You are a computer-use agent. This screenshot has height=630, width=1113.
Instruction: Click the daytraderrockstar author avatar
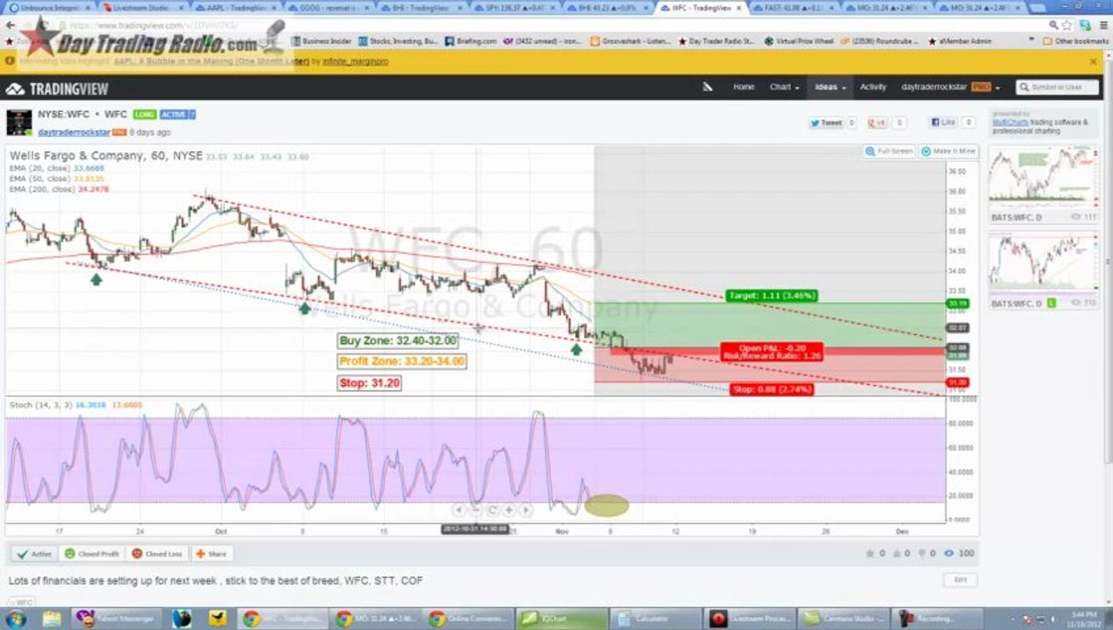19,122
